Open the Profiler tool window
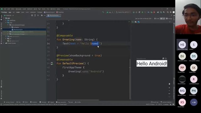 (x=78, y=102)
